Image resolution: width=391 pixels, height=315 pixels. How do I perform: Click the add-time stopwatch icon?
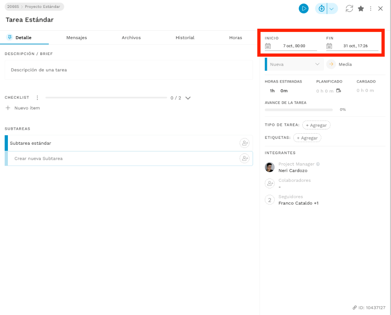pos(321,9)
